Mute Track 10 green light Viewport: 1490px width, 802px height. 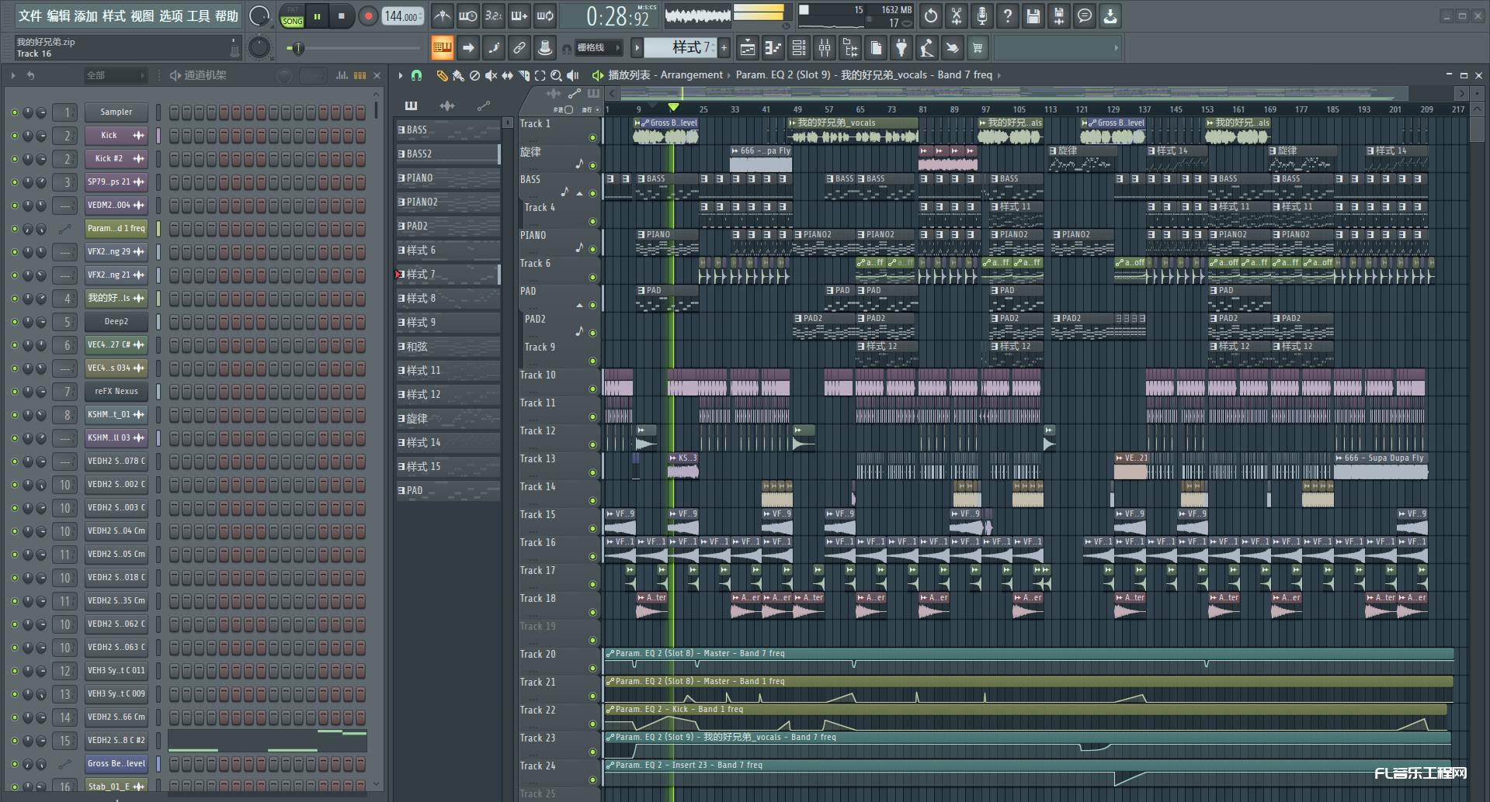(592, 389)
